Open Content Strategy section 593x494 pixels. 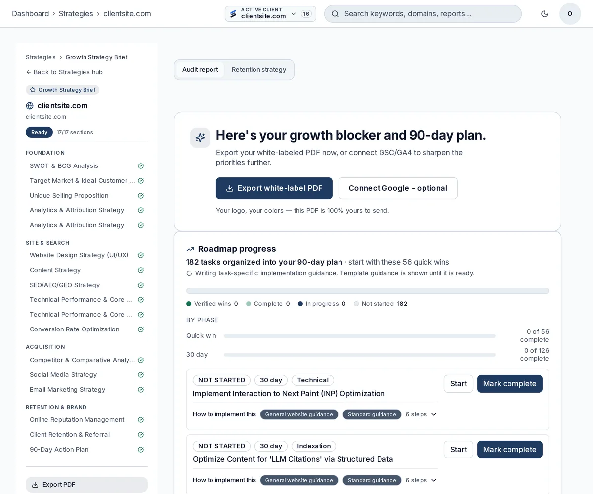(x=86, y=270)
